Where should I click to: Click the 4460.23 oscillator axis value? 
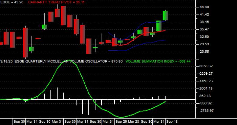pos(206,81)
